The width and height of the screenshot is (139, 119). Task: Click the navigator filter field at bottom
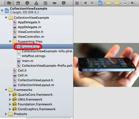tap(48, 118)
